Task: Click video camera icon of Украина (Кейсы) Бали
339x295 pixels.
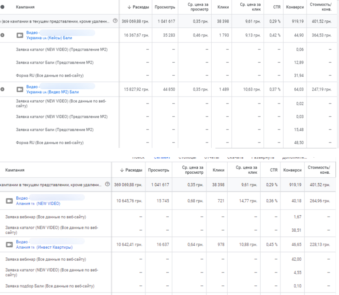Action: 20,35
